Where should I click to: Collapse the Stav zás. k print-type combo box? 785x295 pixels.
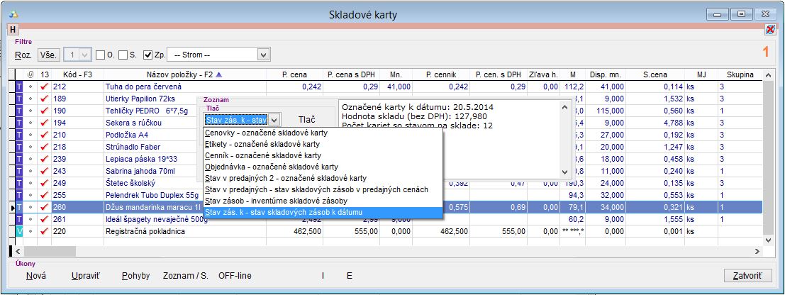(274, 120)
